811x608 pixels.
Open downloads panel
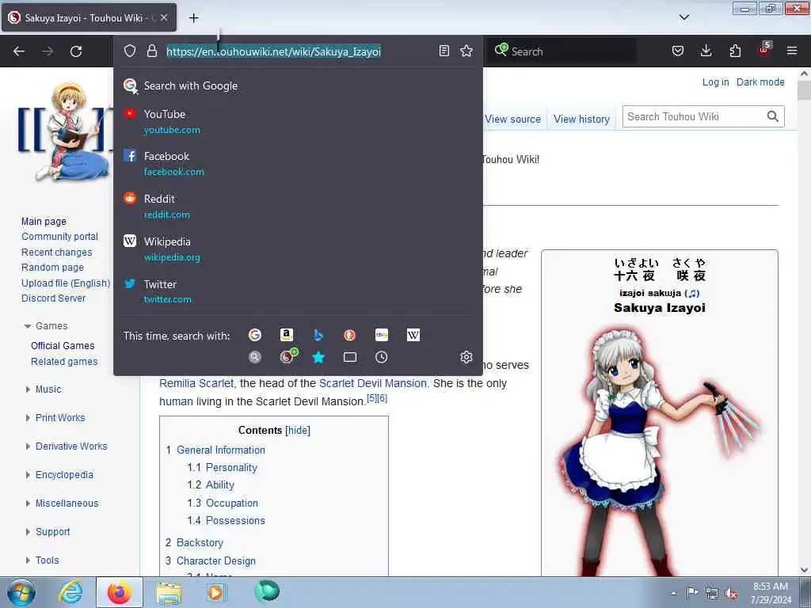[706, 51]
